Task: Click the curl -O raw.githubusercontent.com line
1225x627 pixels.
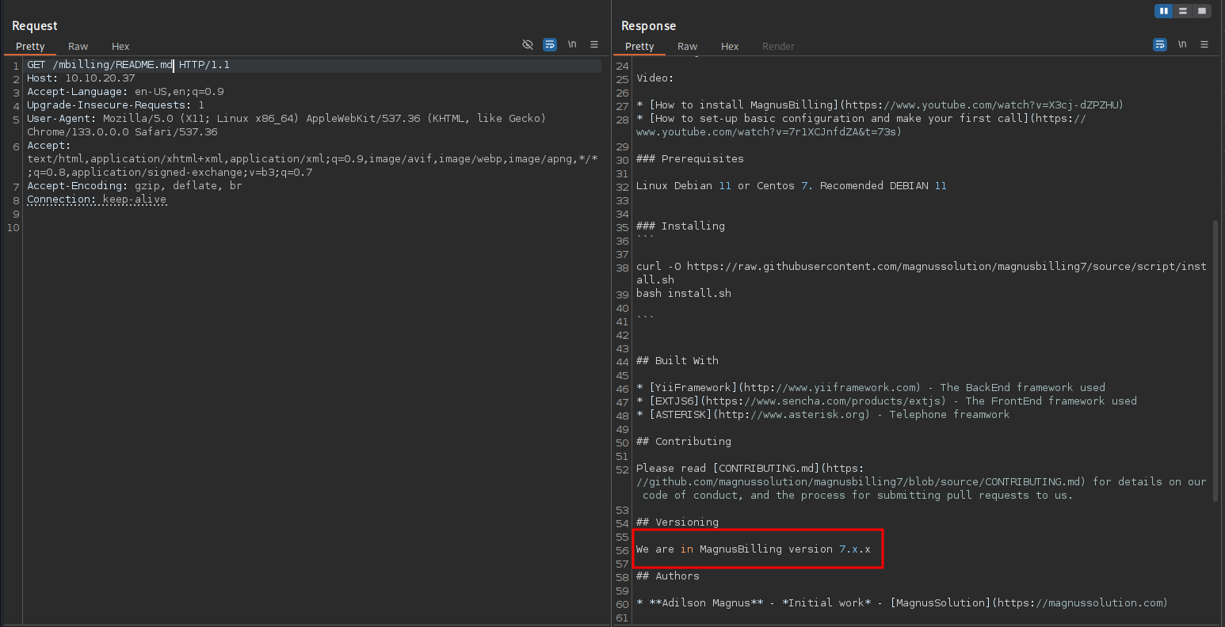Action: coord(922,273)
